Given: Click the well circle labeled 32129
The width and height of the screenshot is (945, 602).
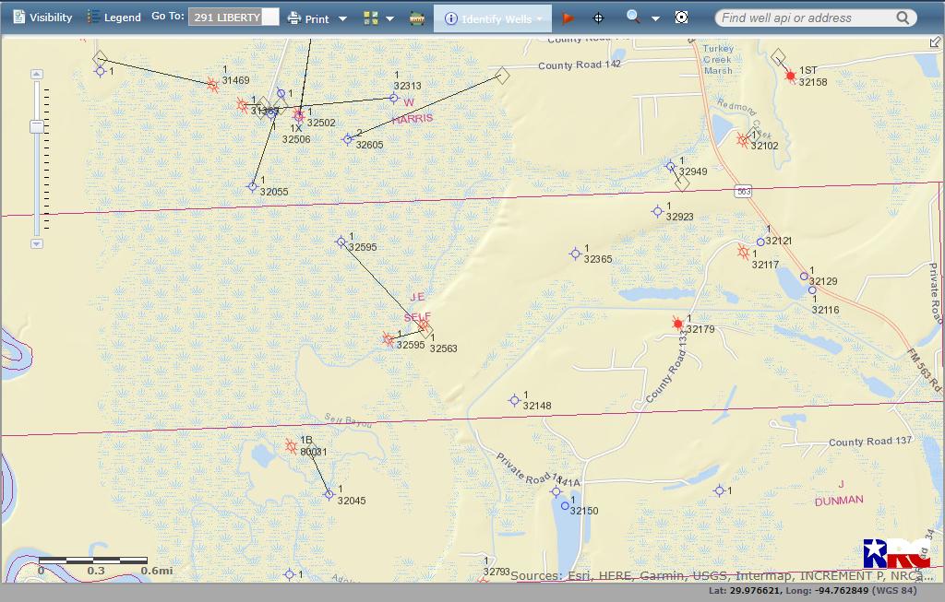Looking at the screenshot, I should click(804, 277).
